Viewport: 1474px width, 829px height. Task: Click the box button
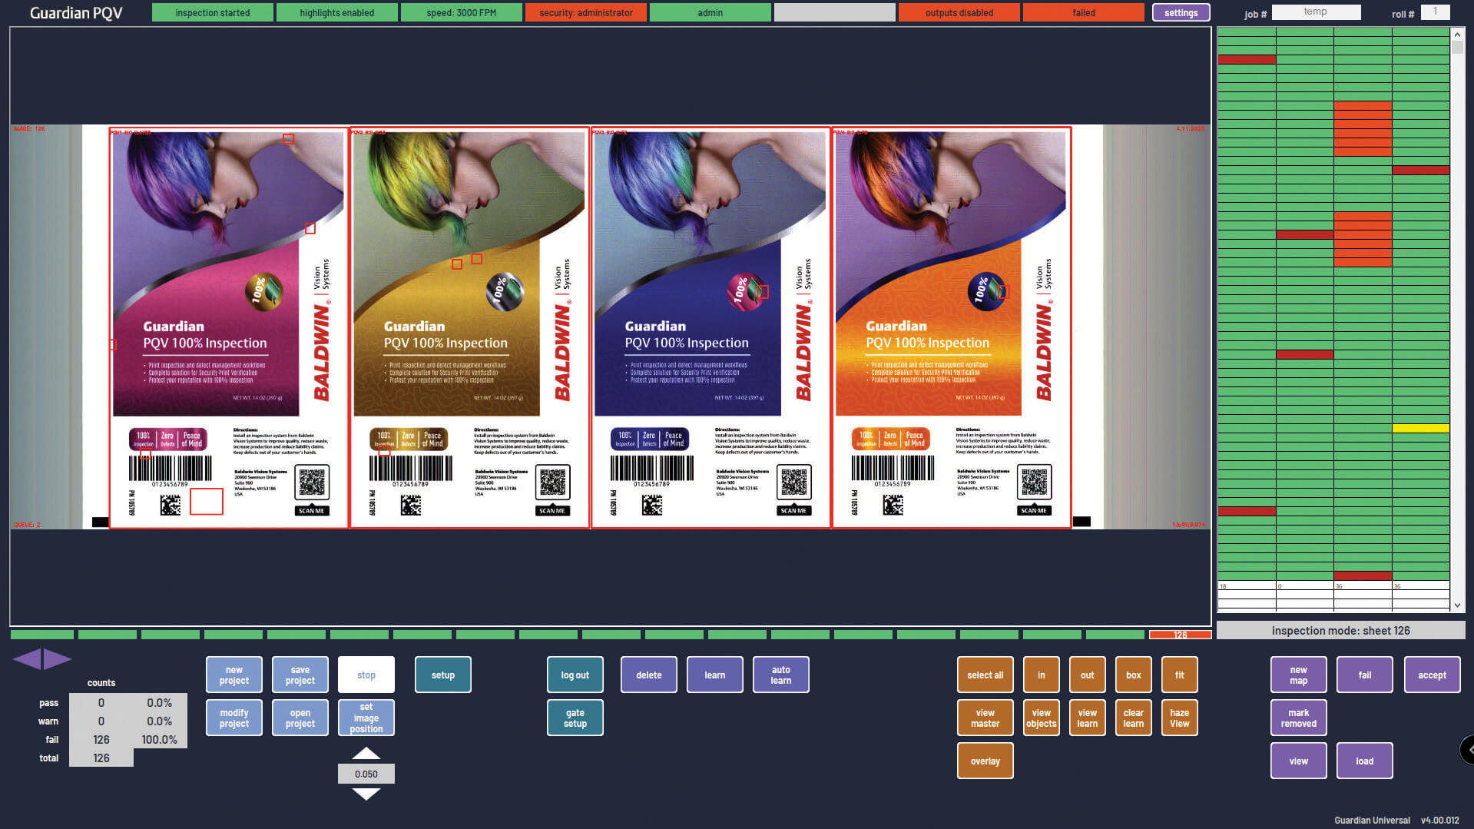1134,675
